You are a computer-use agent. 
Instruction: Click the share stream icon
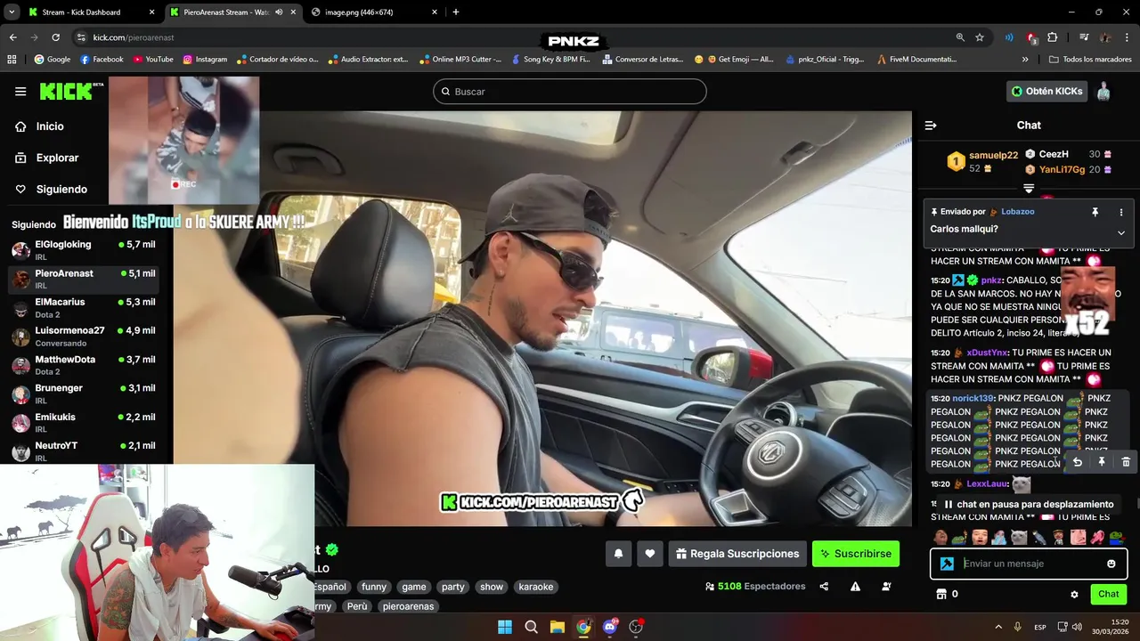(824, 587)
